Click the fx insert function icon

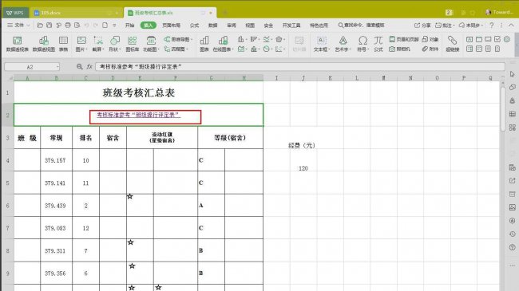tap(89, 66)
